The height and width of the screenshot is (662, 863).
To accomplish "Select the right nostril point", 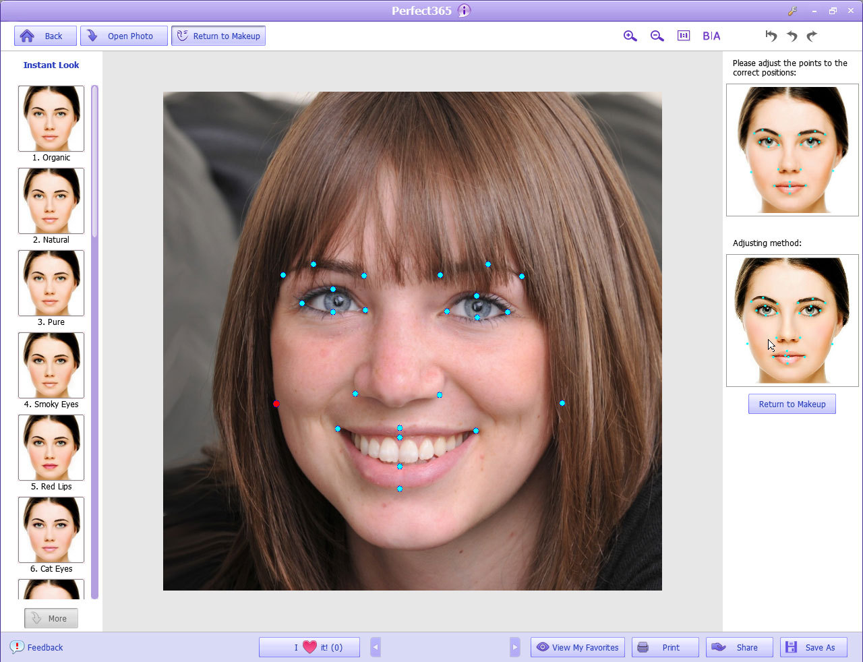I will coord(440,395).
